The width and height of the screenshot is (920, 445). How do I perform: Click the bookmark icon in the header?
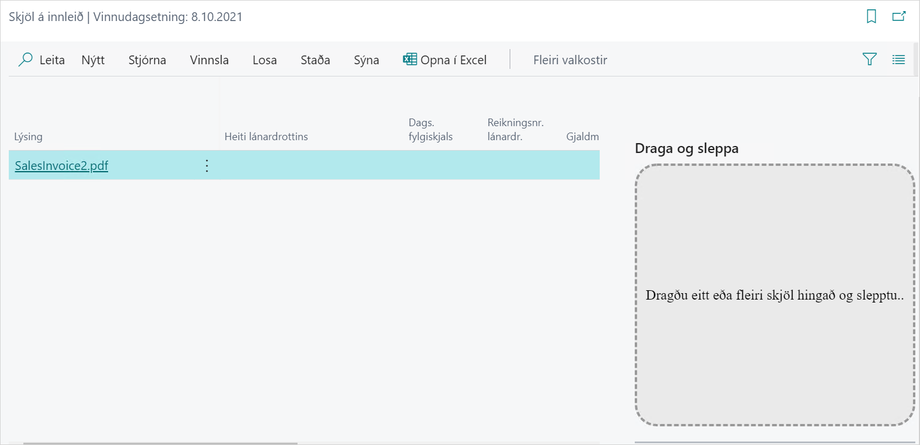(871, 16)
